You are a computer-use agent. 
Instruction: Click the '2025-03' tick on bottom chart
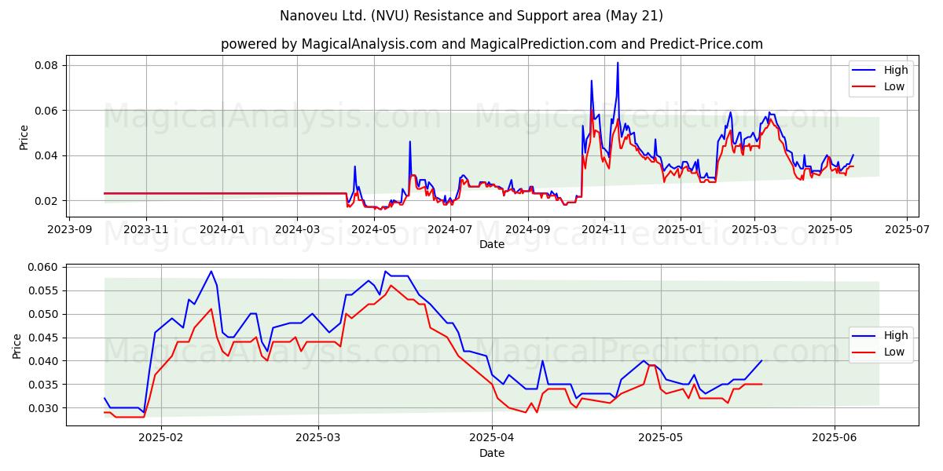point(320,438)
